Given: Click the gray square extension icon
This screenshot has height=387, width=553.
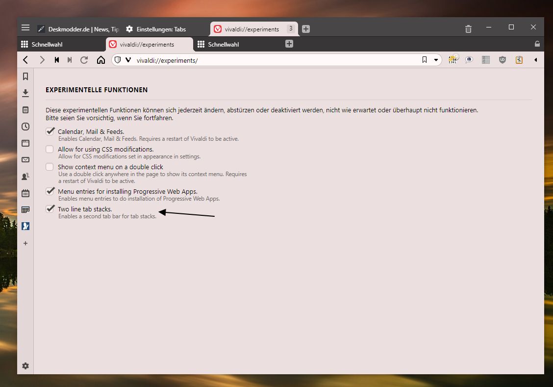Looking at the screenshot, I should pyautogui.click(x=486, y=60).
